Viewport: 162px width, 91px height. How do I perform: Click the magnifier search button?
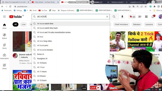(x=114, y=17)
